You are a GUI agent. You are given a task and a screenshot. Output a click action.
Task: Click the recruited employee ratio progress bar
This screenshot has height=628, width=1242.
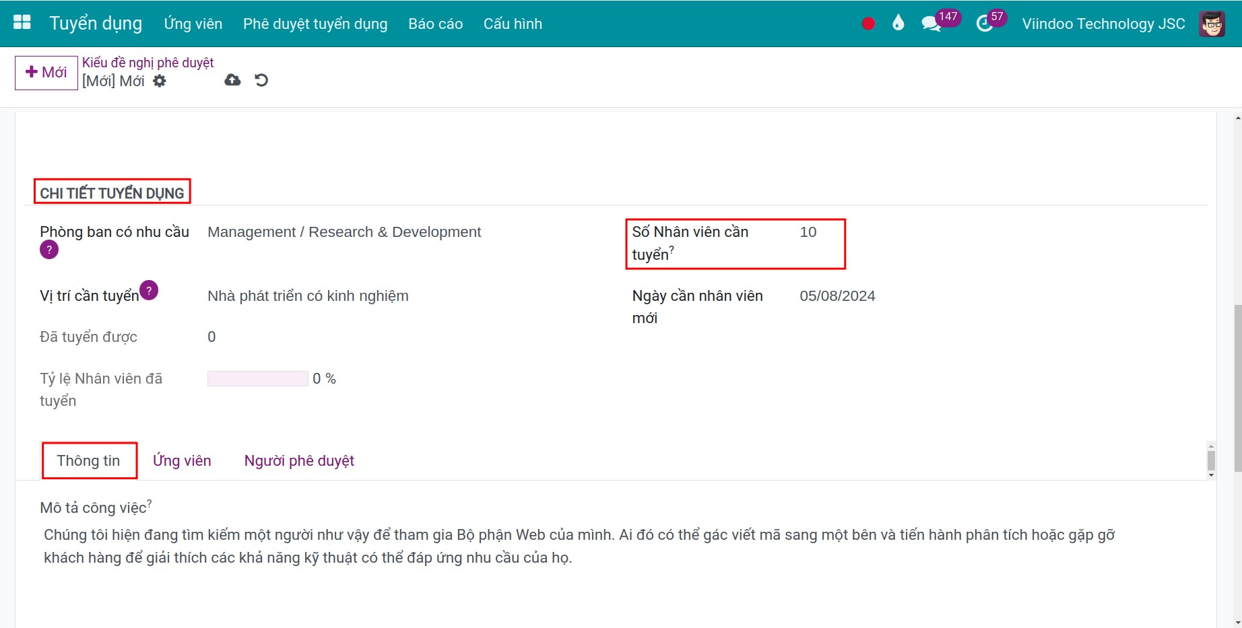[257, 379]
